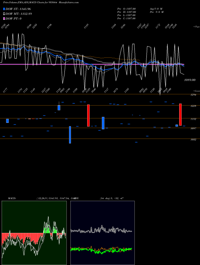Click the 1097 axis level label
The image size is (200, 265).
click(193, 128)
